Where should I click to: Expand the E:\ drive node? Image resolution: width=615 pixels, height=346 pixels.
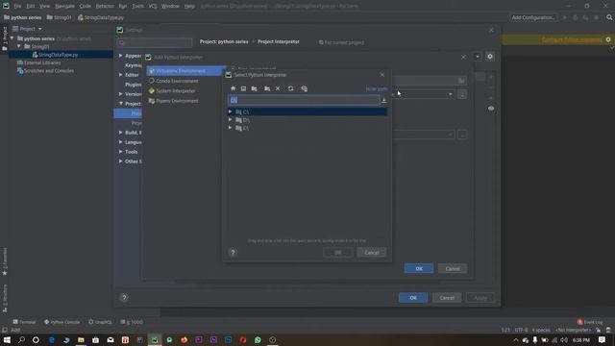[231, 128]
